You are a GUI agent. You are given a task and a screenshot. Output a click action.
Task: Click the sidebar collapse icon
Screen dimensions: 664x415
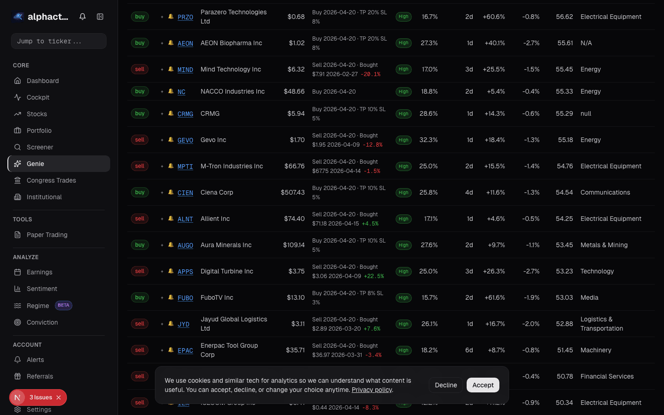(x=100, y=16)
